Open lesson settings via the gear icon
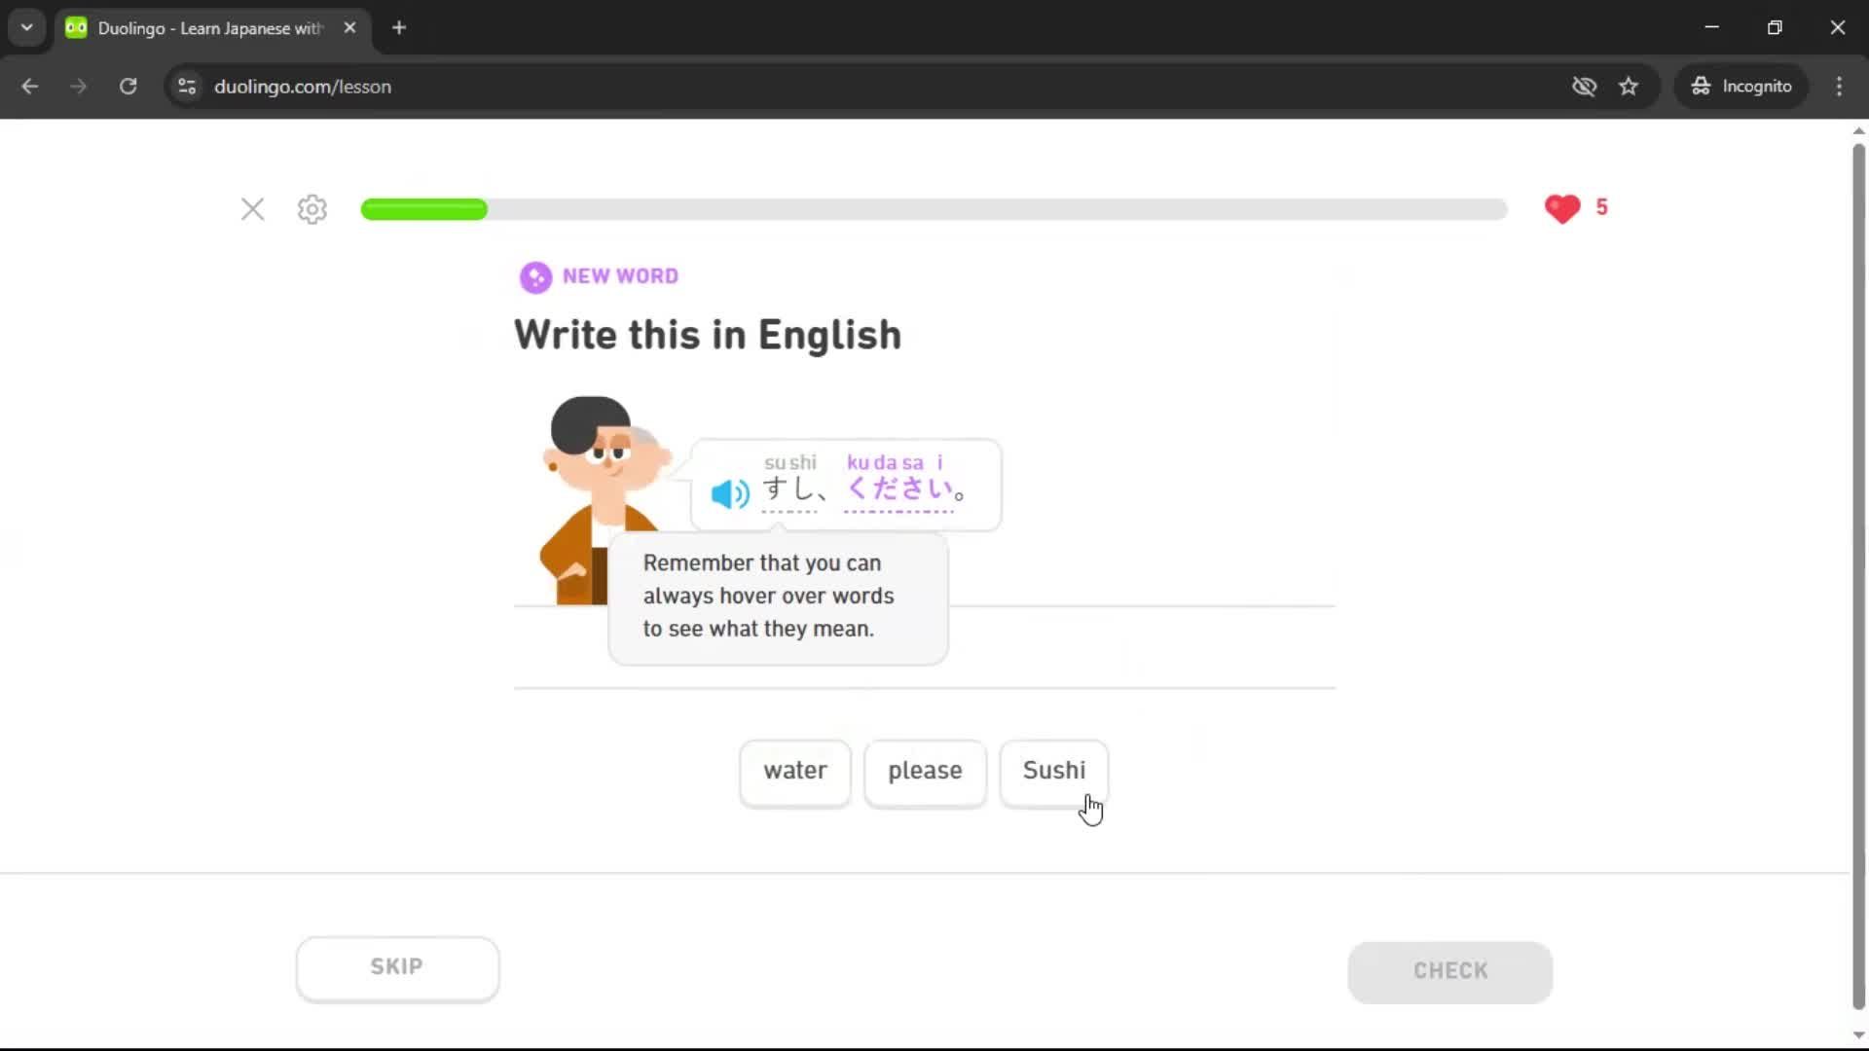Viewport: 1869px width, 1051px height. point(311,209)
